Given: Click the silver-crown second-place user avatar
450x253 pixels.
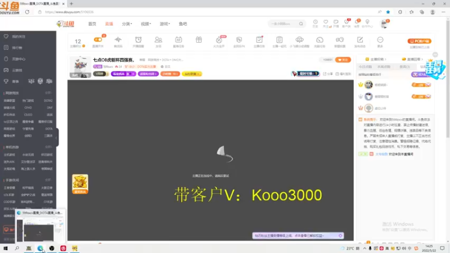Looking at the screenshot, I should tap(368, 96).
